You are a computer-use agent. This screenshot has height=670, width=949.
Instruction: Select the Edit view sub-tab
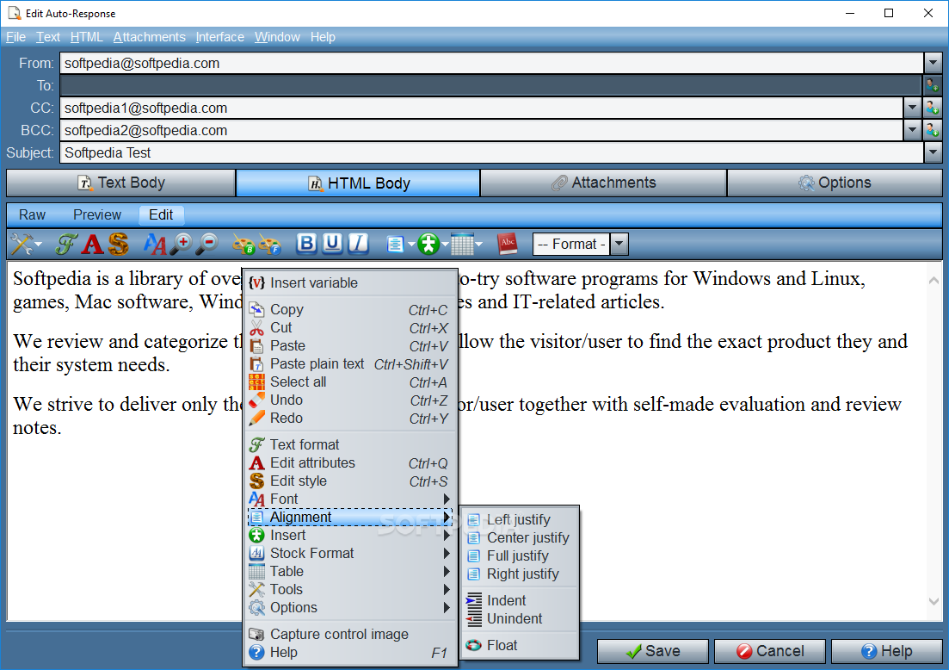tap(161, 215)
